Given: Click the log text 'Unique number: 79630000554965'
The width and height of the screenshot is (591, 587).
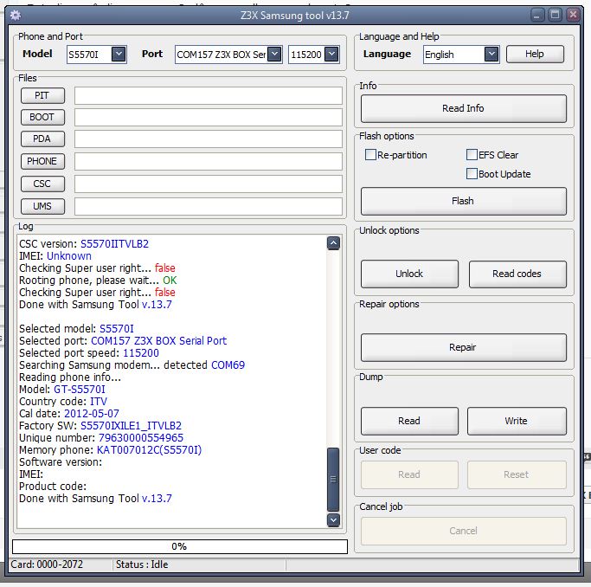Looking at the screenshot, I should [x=101, y=438].
